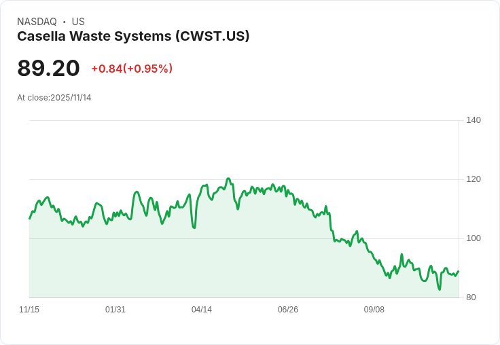The image size is (500, 345).
Task: Click the 11/15 date axis label
Action: [29, 310]
